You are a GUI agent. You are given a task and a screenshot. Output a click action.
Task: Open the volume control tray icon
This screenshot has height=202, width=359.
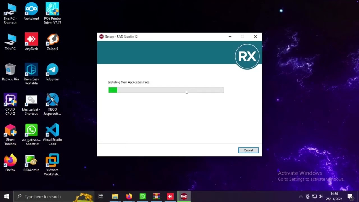[x=321, y=196]
